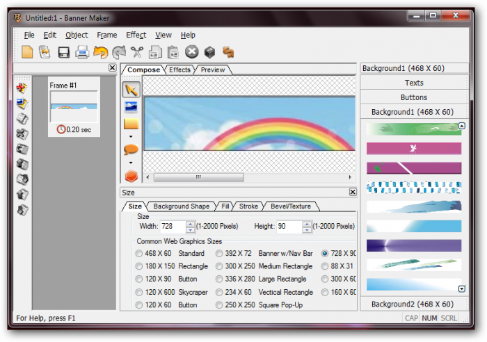The height and width of the screenshot is (342, 487).
Task: Expand the Texts section in the right panel
Action: coord(414,83)
